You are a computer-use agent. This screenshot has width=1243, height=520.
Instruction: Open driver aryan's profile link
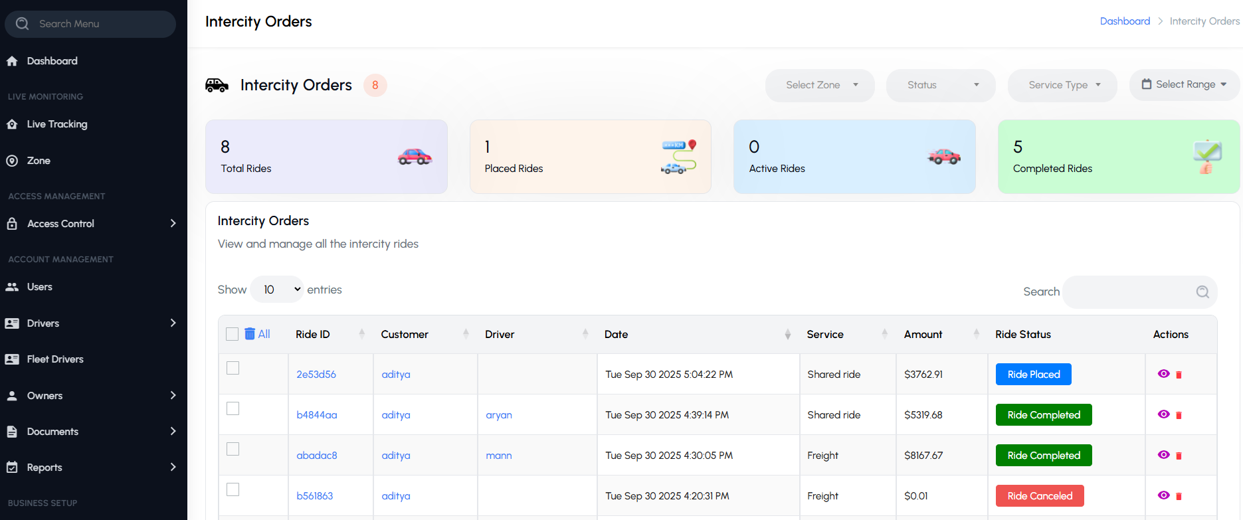point(498,415)
